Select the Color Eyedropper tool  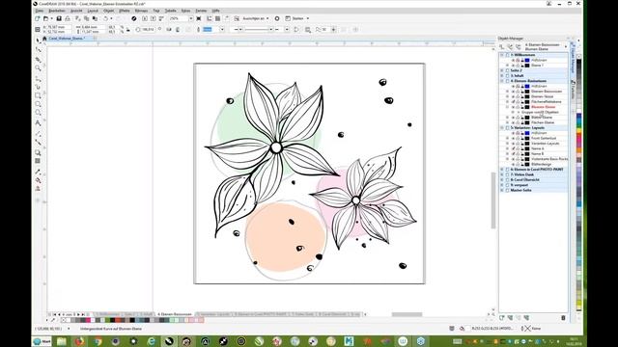tap(38, 172)
